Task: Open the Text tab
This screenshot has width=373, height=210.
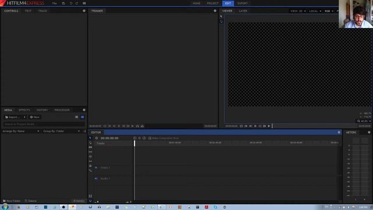Action: point(28,11)
